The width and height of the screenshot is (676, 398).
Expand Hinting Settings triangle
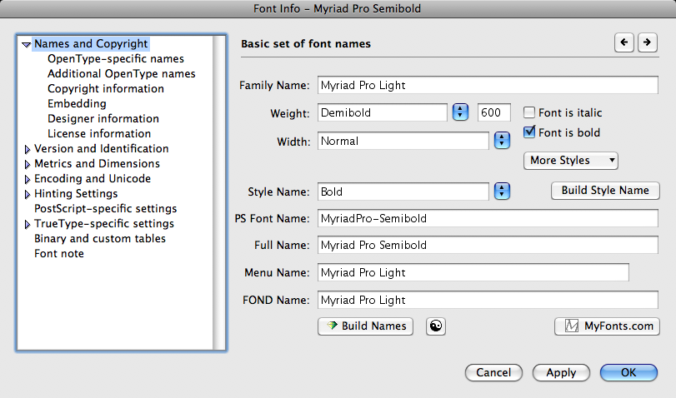pos(28,194)
